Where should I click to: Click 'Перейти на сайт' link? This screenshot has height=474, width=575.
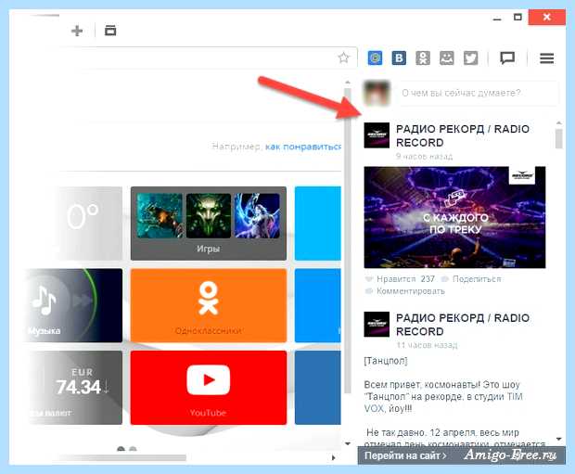tap(405, 455)
